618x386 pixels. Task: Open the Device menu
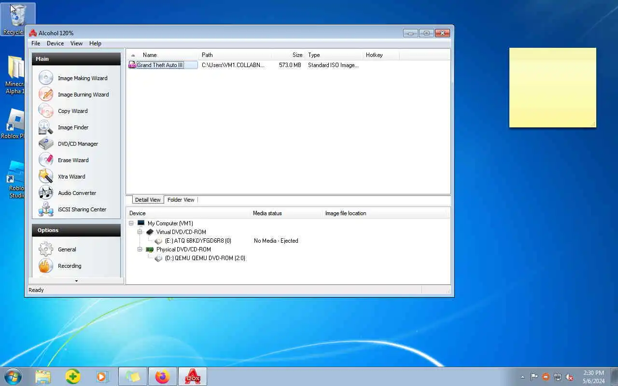(55, 43)
